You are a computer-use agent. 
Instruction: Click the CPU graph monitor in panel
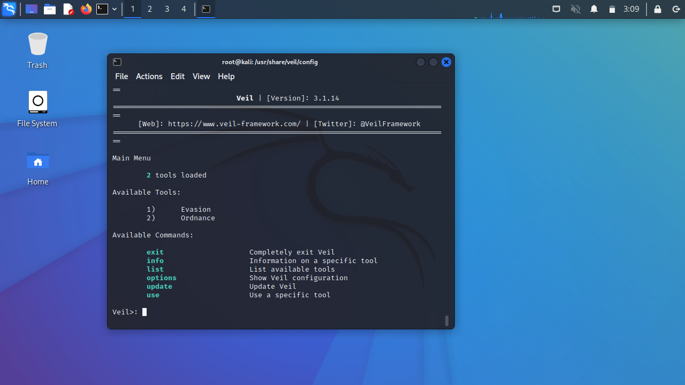click(511, 12)
